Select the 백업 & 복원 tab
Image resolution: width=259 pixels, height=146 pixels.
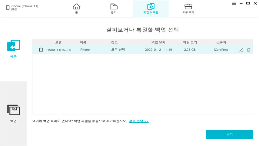151,8
